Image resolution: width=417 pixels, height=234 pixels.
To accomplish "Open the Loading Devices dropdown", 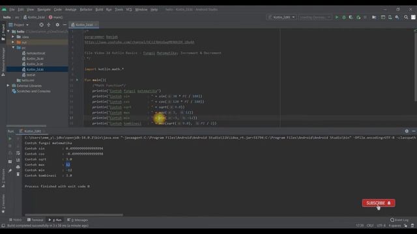I will [315, 18].
